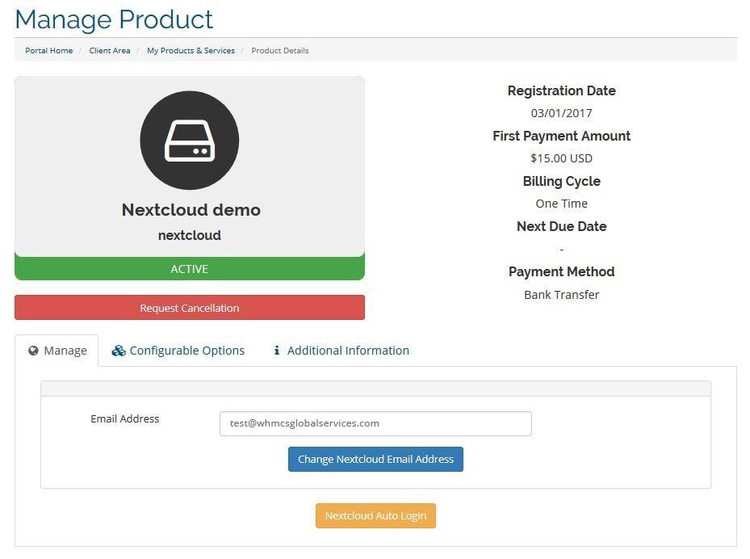
Task: Click the $15.00 USD payment amount
Action: (x=562, y=158)
